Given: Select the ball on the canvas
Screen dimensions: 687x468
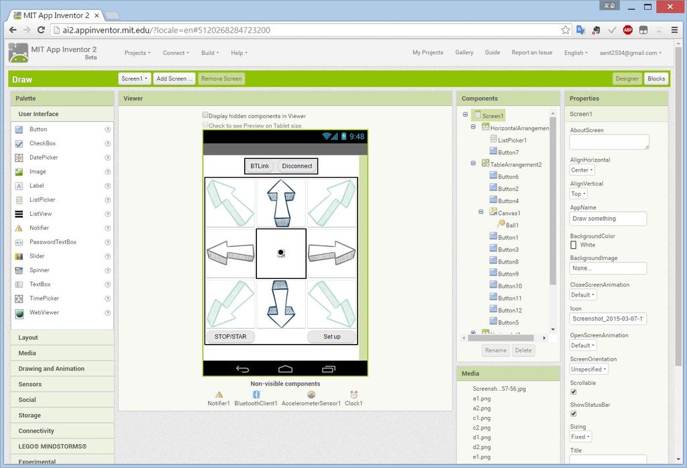Looking at the screenshot, I should click(281, 253).
